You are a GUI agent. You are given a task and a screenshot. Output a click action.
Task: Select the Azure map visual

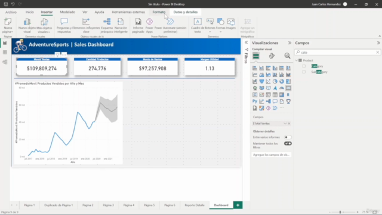tap(275, 88)
